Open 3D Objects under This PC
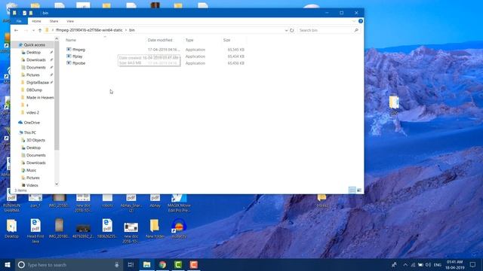483x271 pixels. point(35,140)
